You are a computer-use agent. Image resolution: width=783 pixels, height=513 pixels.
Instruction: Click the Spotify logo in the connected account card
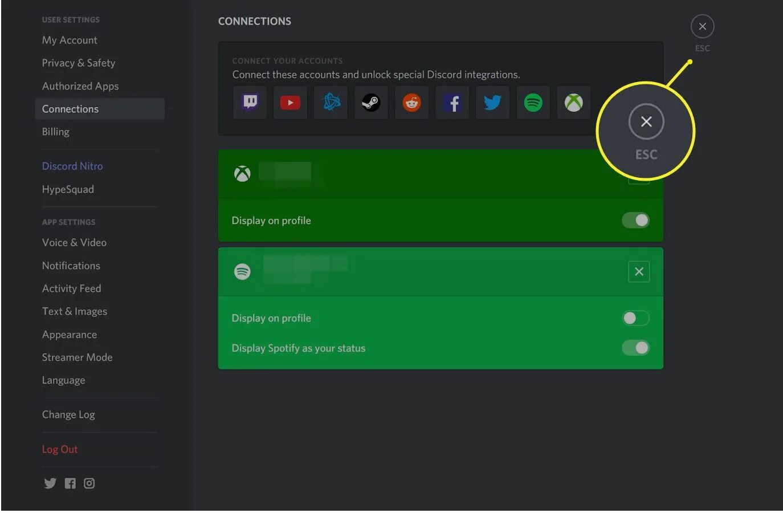[x=242, y=272]
